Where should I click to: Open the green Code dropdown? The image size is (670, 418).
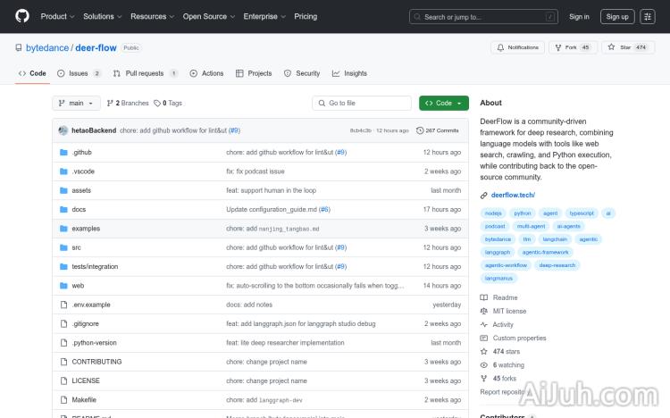(443, 103)
